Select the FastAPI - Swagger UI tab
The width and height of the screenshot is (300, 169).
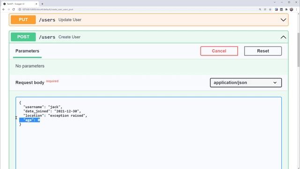coord(20,4)
